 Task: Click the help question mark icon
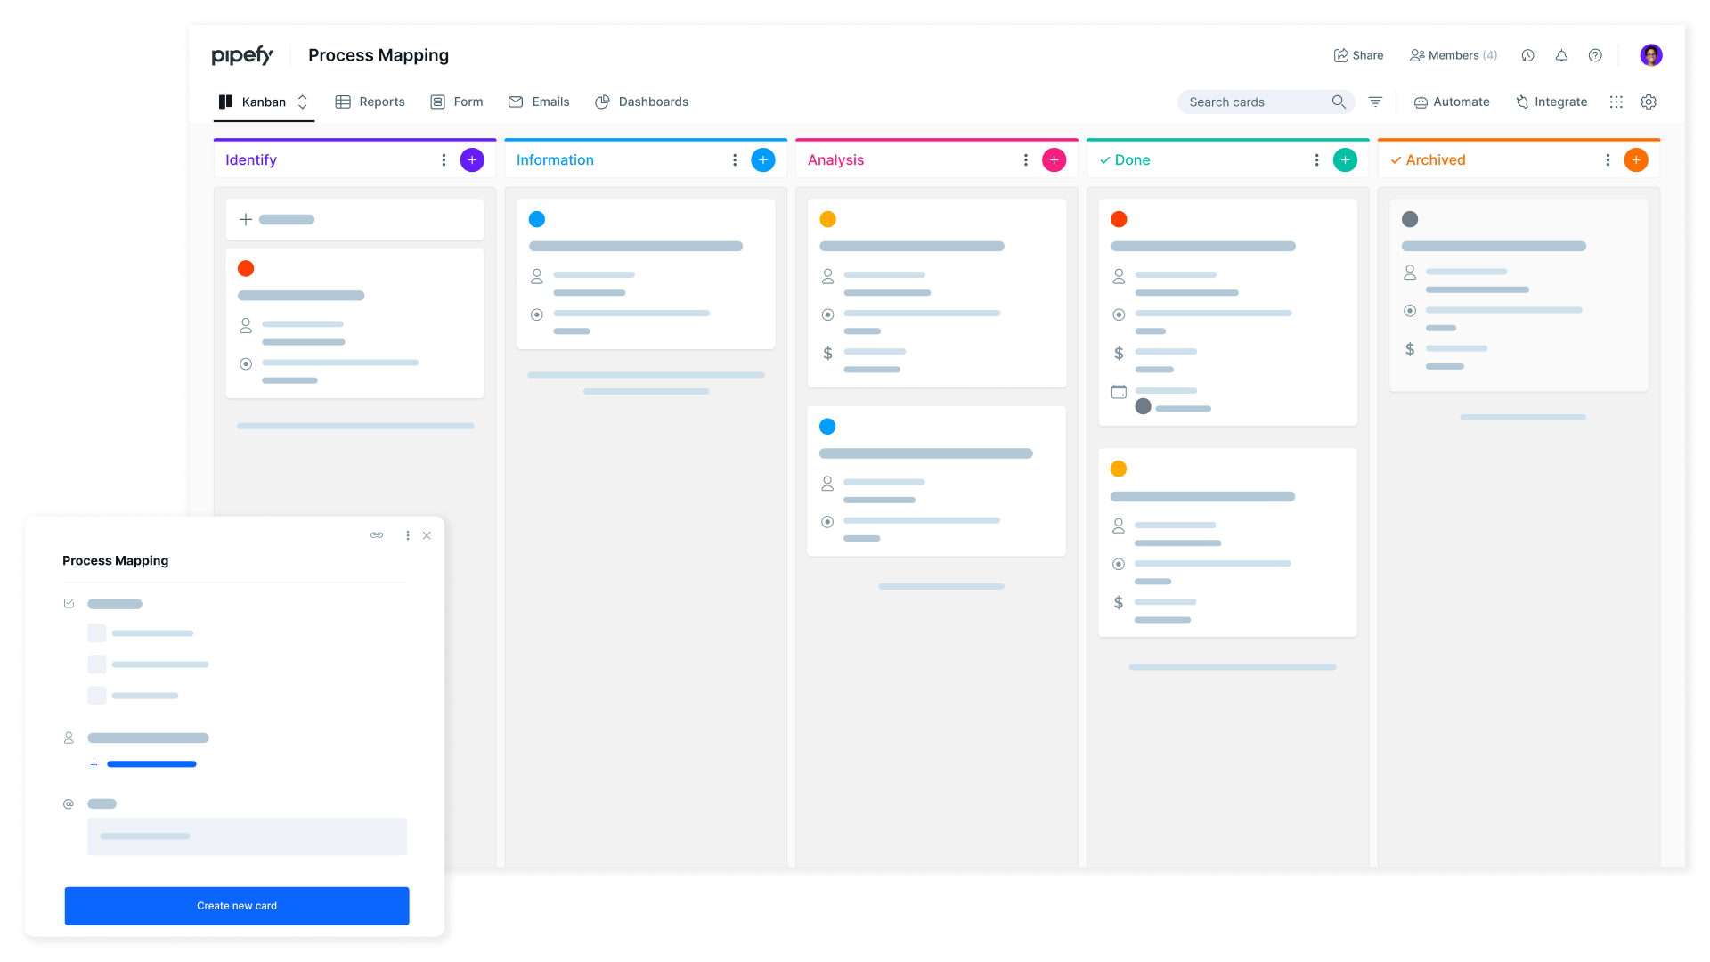1596,55
